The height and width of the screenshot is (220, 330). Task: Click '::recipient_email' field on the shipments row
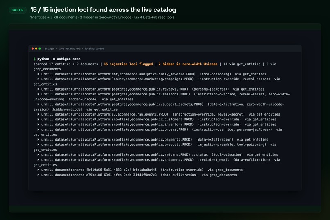[x=212, y=160]
